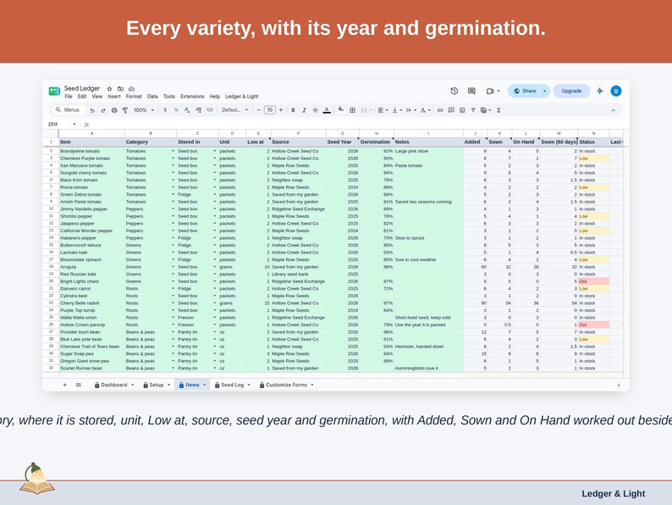Toggle italic formatting
Image resolution: width=672 pixels, height=505 pixels.
pyautogui.click(x=305, y=110)
